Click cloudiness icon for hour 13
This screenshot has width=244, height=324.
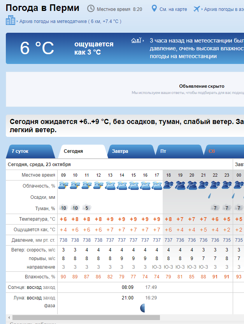point(110,186)
